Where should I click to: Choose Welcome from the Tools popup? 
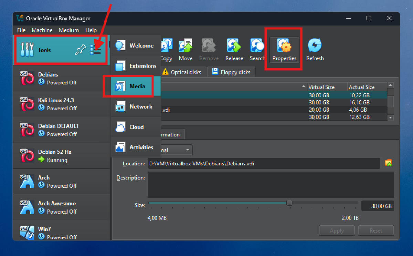pyautogui.click(x=136, y=45)
